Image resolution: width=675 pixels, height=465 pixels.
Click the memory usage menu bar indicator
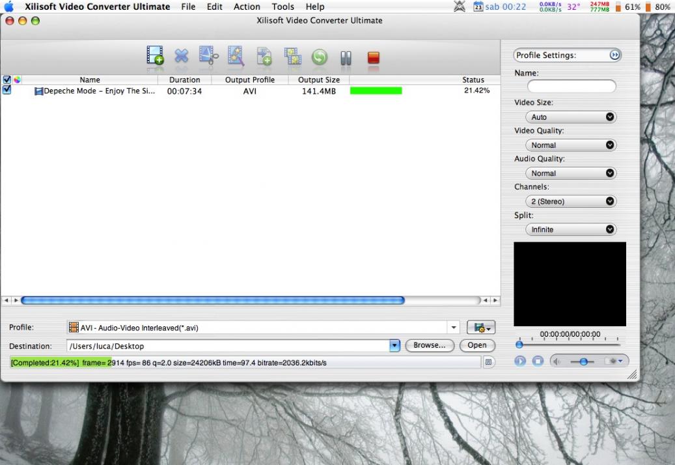click(x=599, y=7)
